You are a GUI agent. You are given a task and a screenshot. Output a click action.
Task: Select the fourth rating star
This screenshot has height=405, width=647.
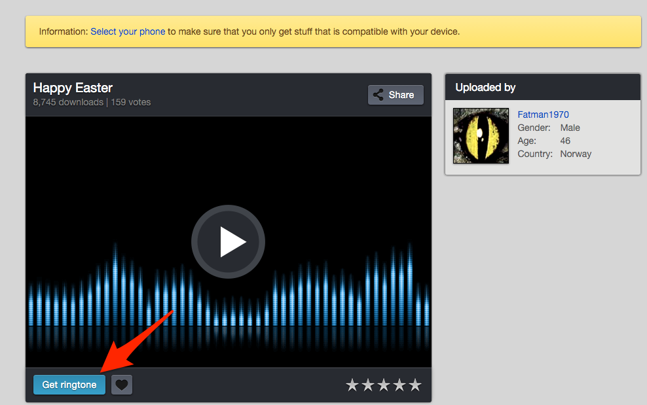(399, 385)
